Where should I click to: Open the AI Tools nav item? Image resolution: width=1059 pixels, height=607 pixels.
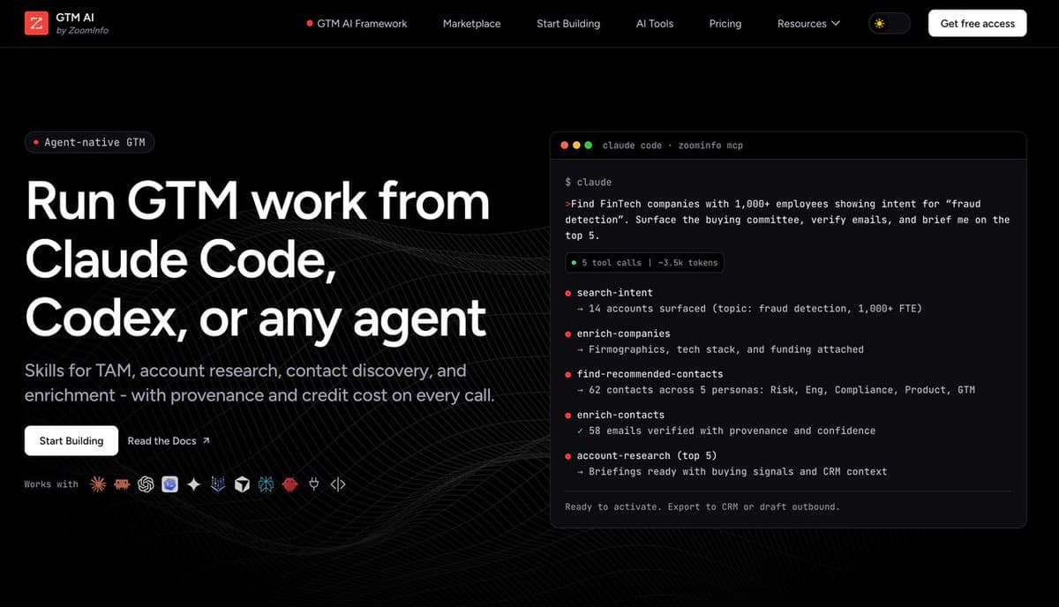pyautogui.click(x=655, y=24)
